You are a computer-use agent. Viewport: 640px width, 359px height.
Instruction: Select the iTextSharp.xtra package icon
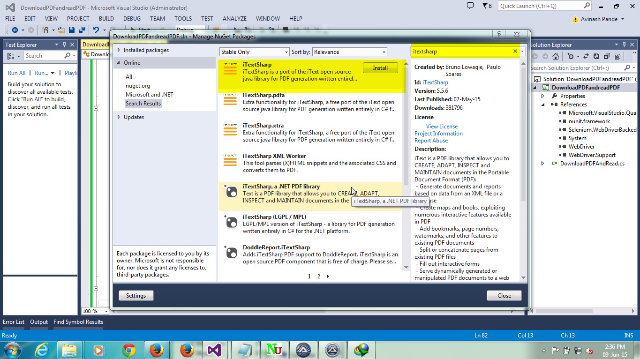click(230, 129)
